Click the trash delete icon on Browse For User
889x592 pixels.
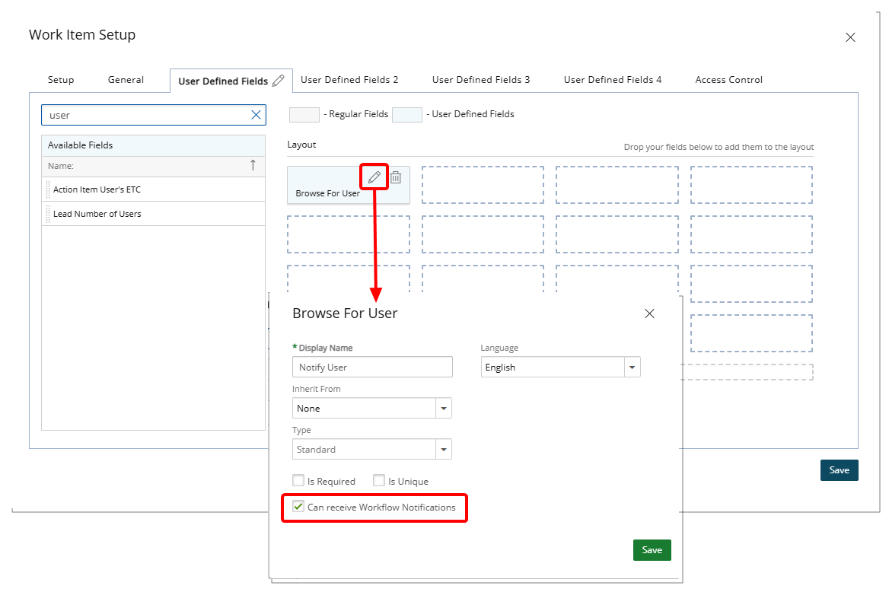[x=396, y=177]
